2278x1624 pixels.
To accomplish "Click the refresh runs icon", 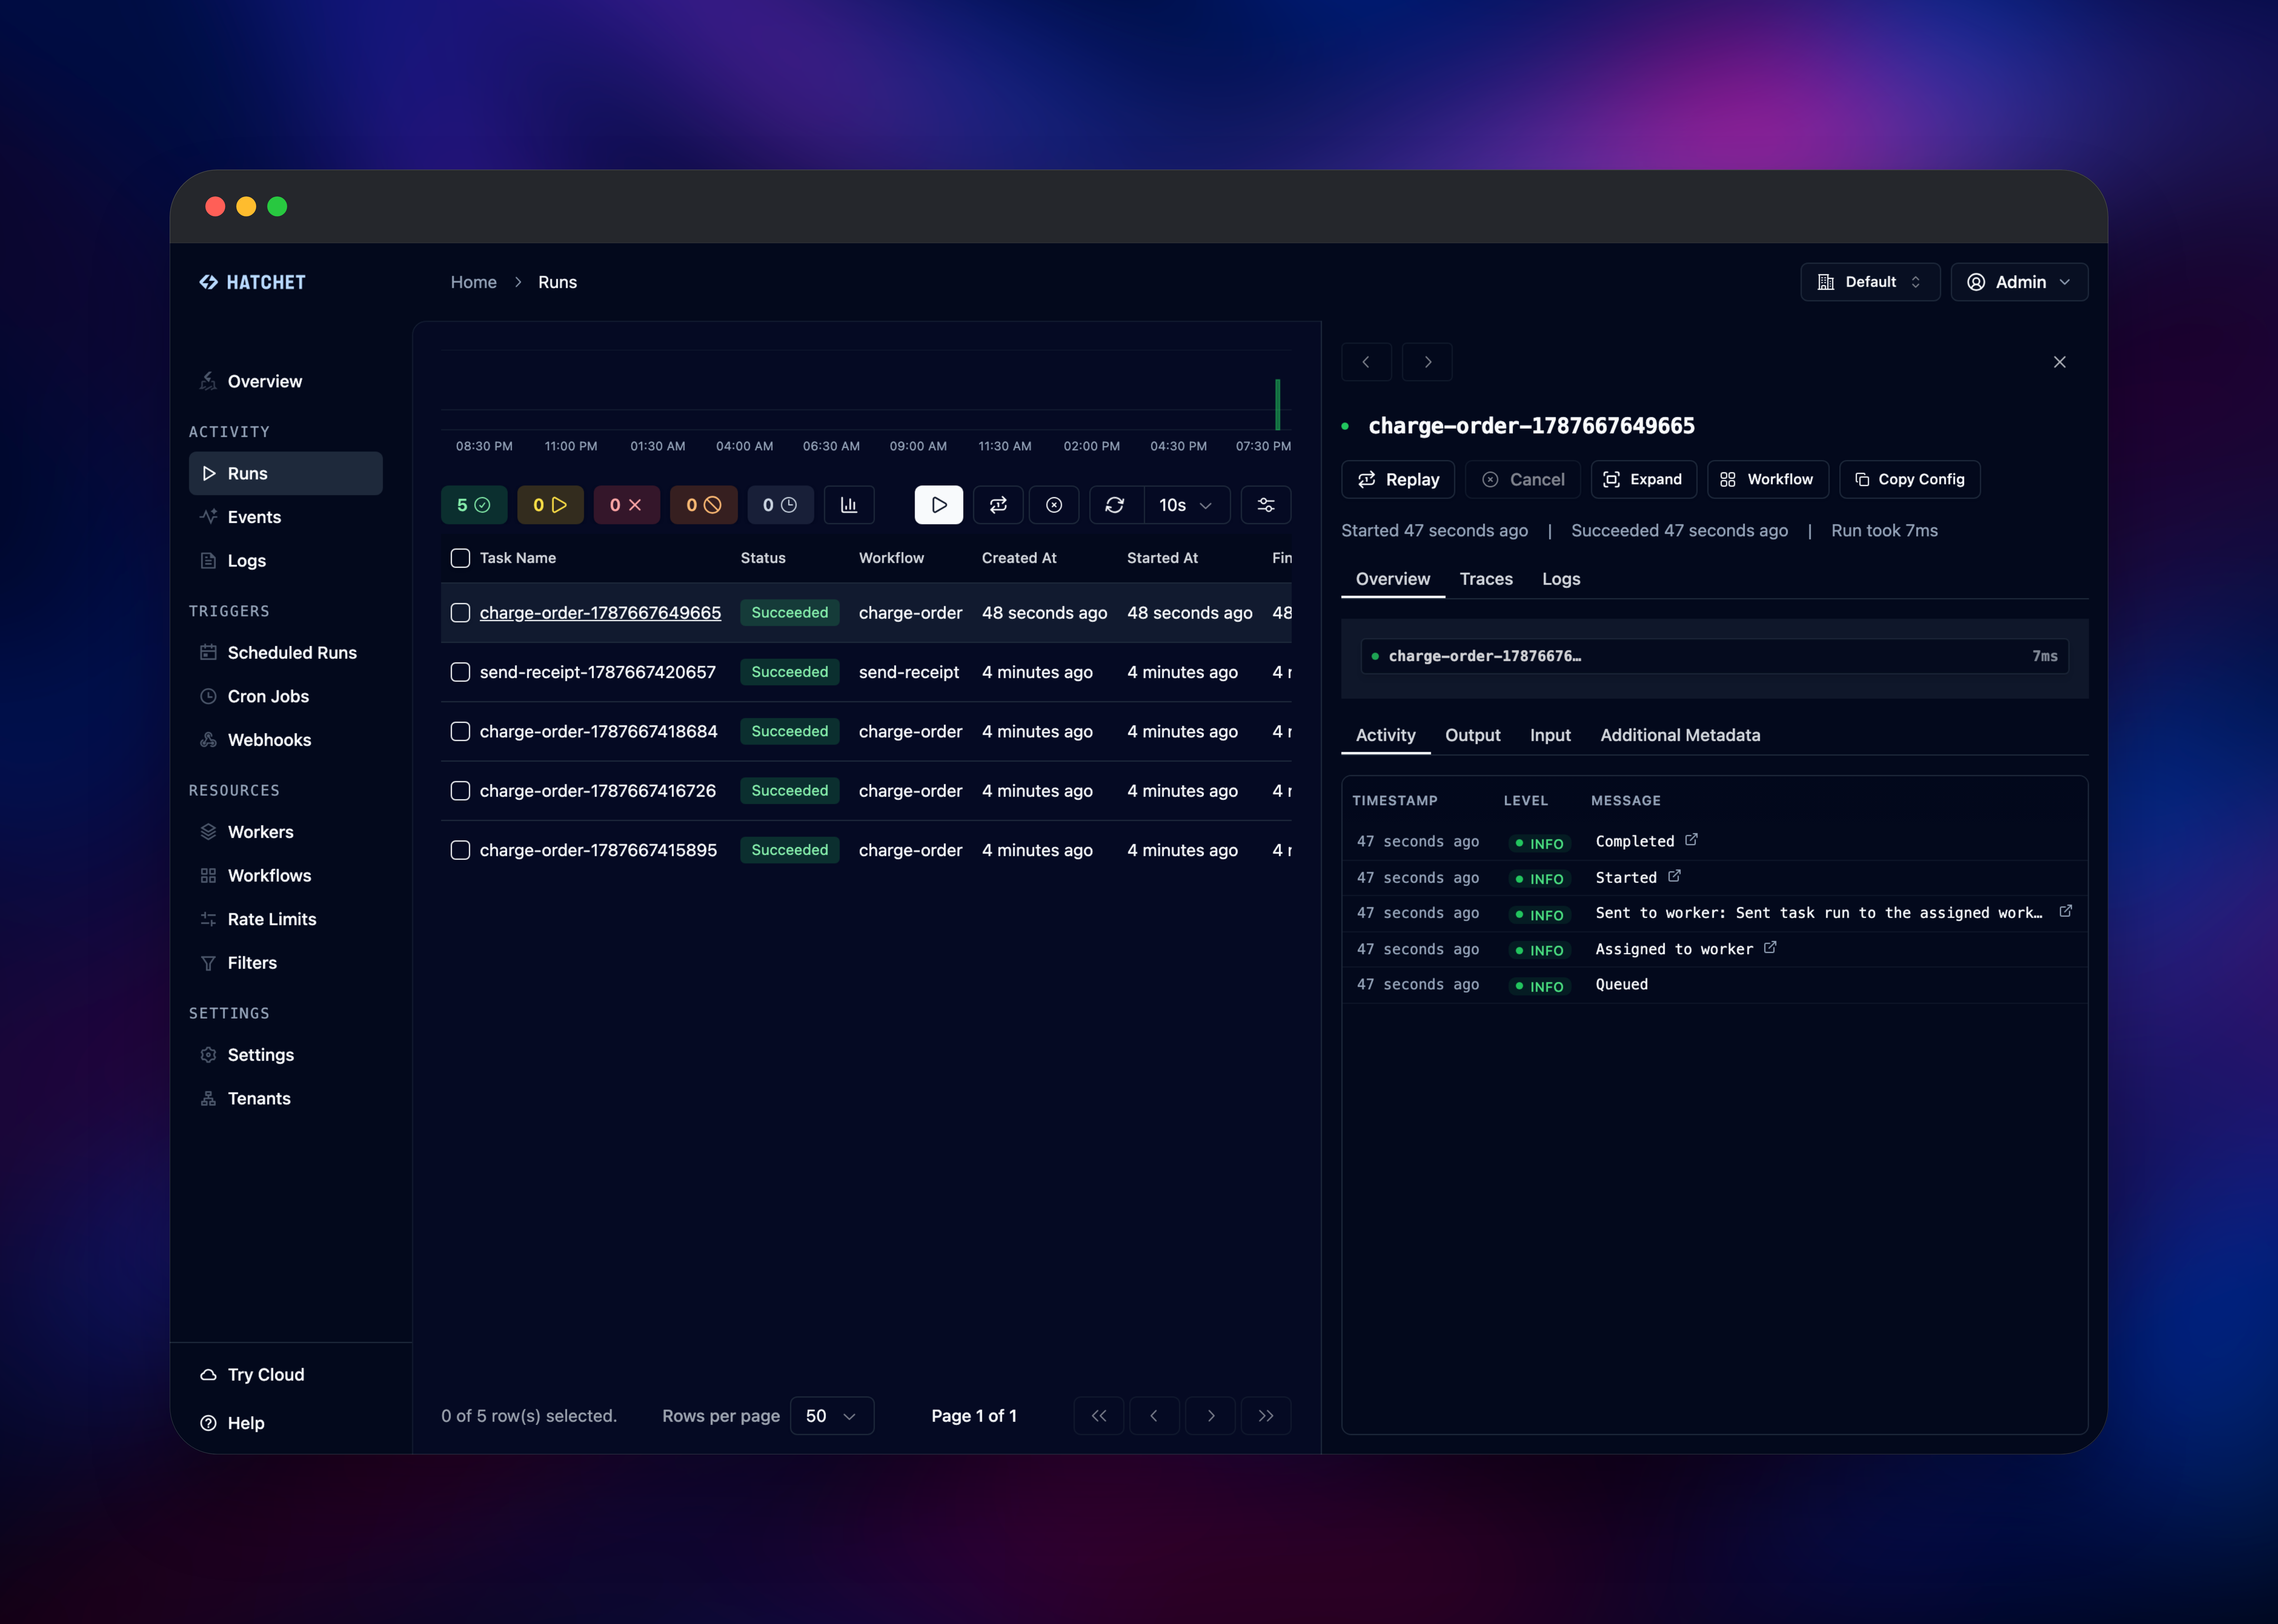I will click(x=1115, y=505).
